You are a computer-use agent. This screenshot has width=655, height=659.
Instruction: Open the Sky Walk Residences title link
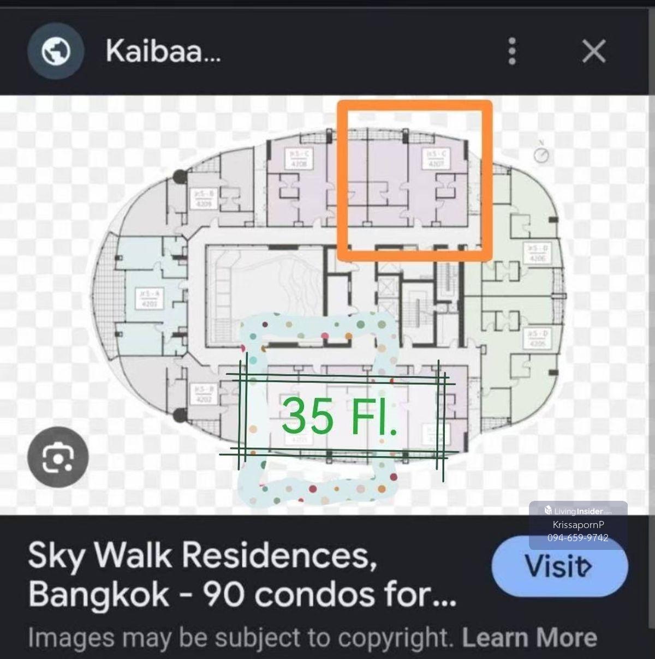[242, 575]
